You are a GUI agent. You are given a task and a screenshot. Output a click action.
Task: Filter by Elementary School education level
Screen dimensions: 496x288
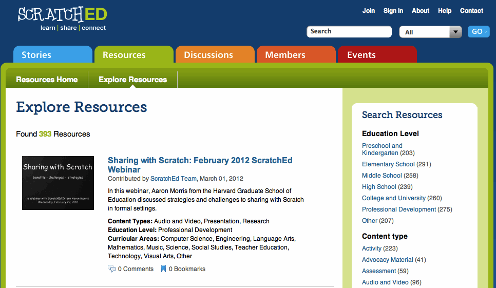point(388,164)
